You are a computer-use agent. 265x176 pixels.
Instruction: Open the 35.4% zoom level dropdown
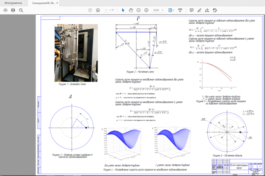158,10
